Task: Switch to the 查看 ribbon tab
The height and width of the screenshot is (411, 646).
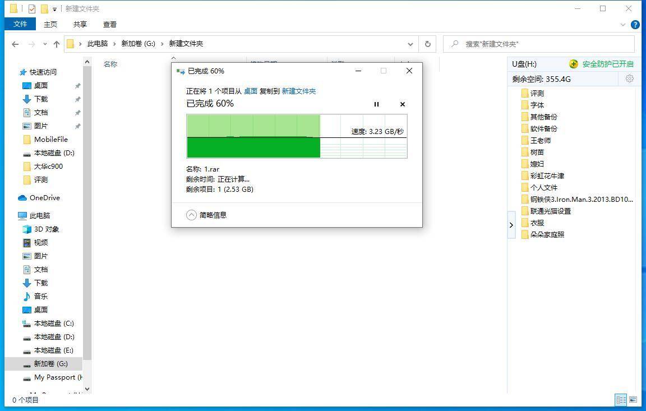Action: pos(109,24)
